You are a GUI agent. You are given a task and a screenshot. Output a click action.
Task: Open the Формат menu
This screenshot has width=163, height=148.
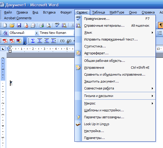(x=66, y=12)
